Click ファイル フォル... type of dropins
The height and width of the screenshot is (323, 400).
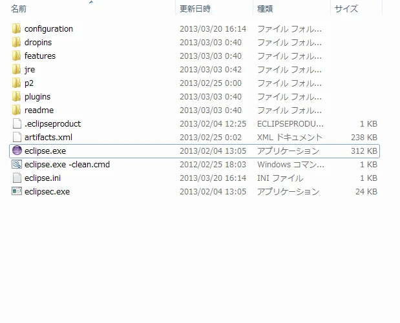click(289, 43)
